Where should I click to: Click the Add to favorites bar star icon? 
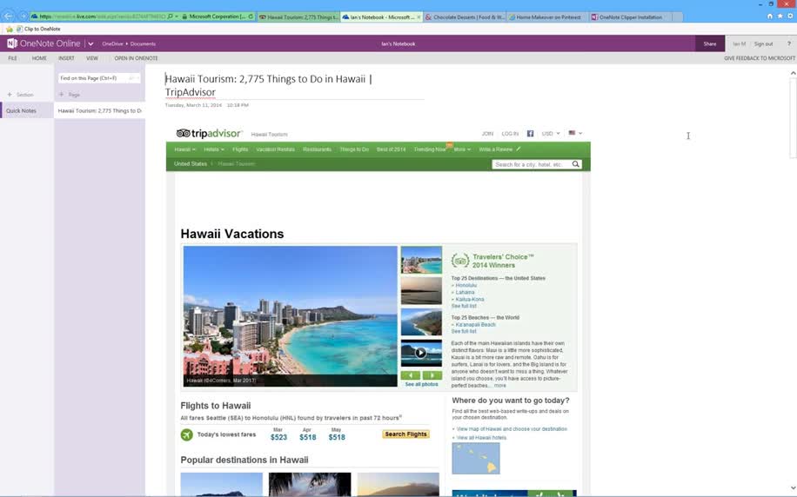[x=10, y=29]
